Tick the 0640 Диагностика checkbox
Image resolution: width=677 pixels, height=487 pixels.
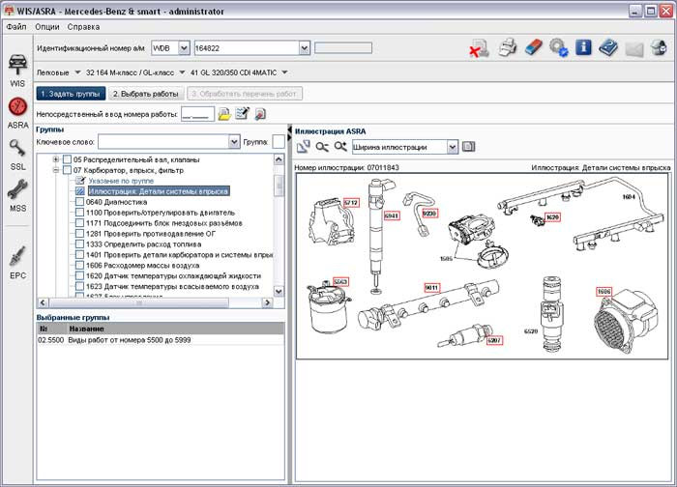79,202
